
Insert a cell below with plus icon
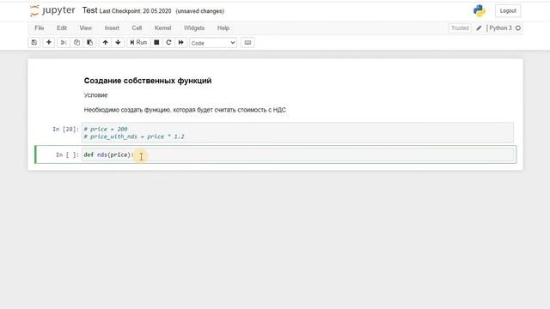49,43
